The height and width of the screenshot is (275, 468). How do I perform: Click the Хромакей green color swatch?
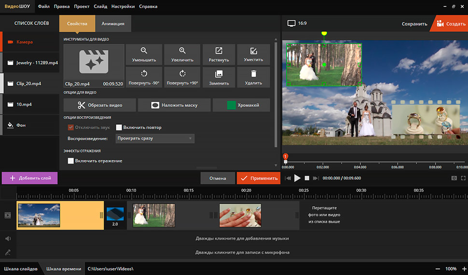(x=232, y=105)
